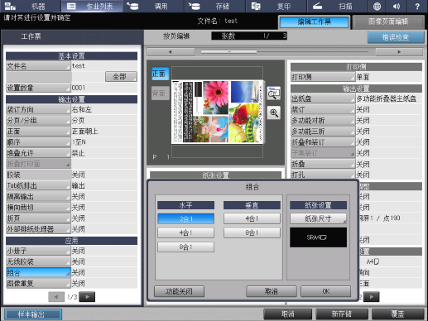This screenshot has width=428, height=321.
Task: Click the speaker volume icon
Action: [397, 6]
